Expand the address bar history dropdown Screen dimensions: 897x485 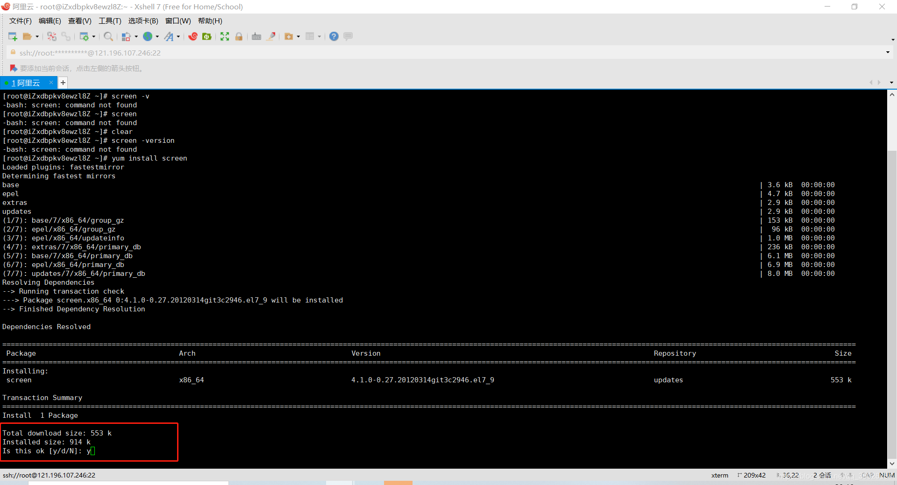click(x=888, y=52)
